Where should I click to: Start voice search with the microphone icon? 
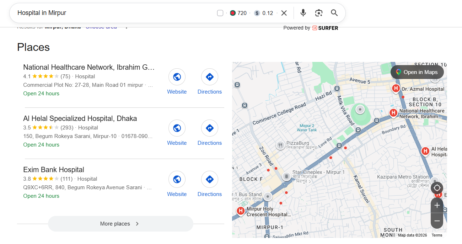[x=303, y=13]
